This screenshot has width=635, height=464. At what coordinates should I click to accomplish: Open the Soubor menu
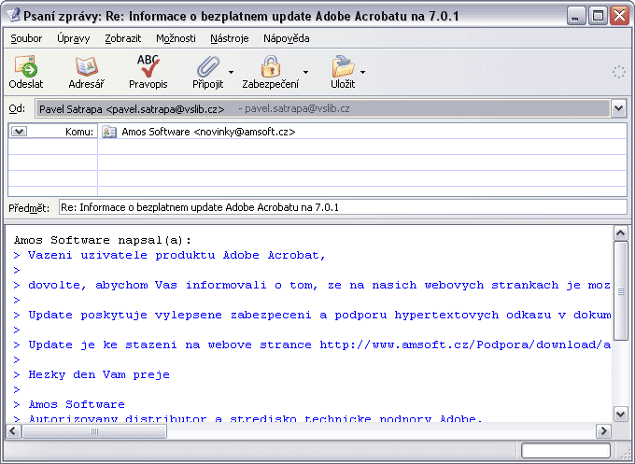[26, 38]
